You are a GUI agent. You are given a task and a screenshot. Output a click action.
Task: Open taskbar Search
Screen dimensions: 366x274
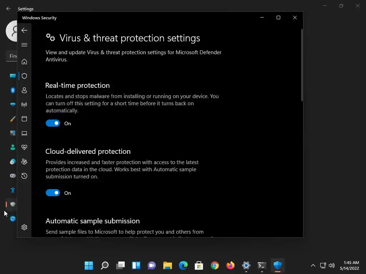point(105,265)
